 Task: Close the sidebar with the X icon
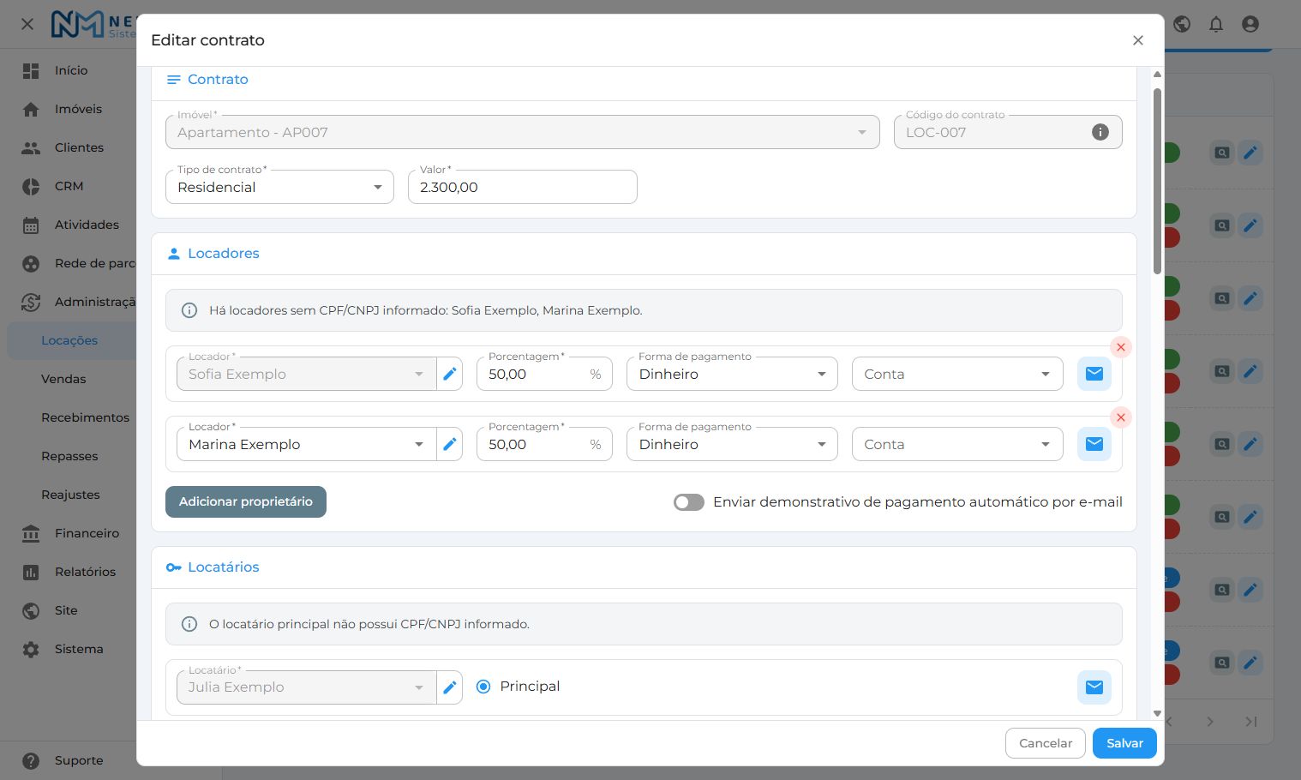click(27, 24)
